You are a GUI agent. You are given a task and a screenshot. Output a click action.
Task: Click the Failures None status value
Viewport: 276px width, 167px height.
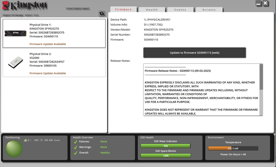click(x=104, y=141)
